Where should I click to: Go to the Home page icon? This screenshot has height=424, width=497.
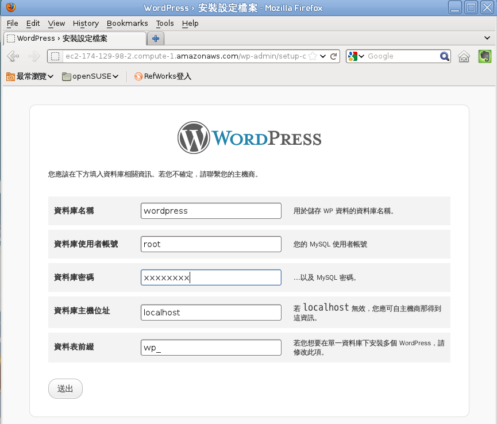pyautogui.click(x=464, y=56)
